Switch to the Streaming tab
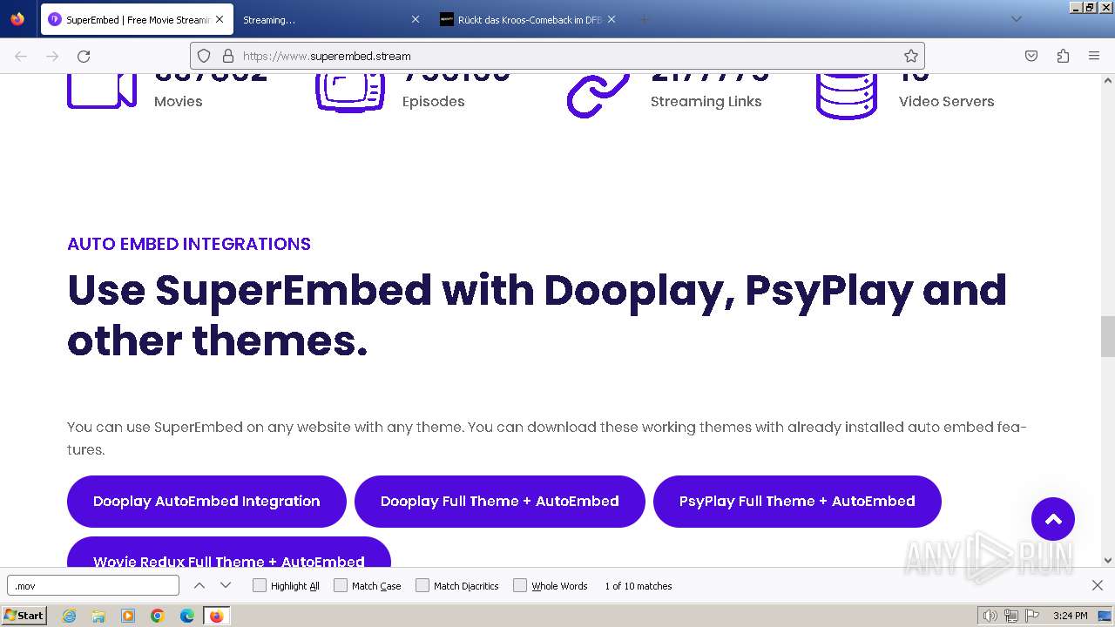Screen dimensions: 1115x627 click(x=331, y=19)
